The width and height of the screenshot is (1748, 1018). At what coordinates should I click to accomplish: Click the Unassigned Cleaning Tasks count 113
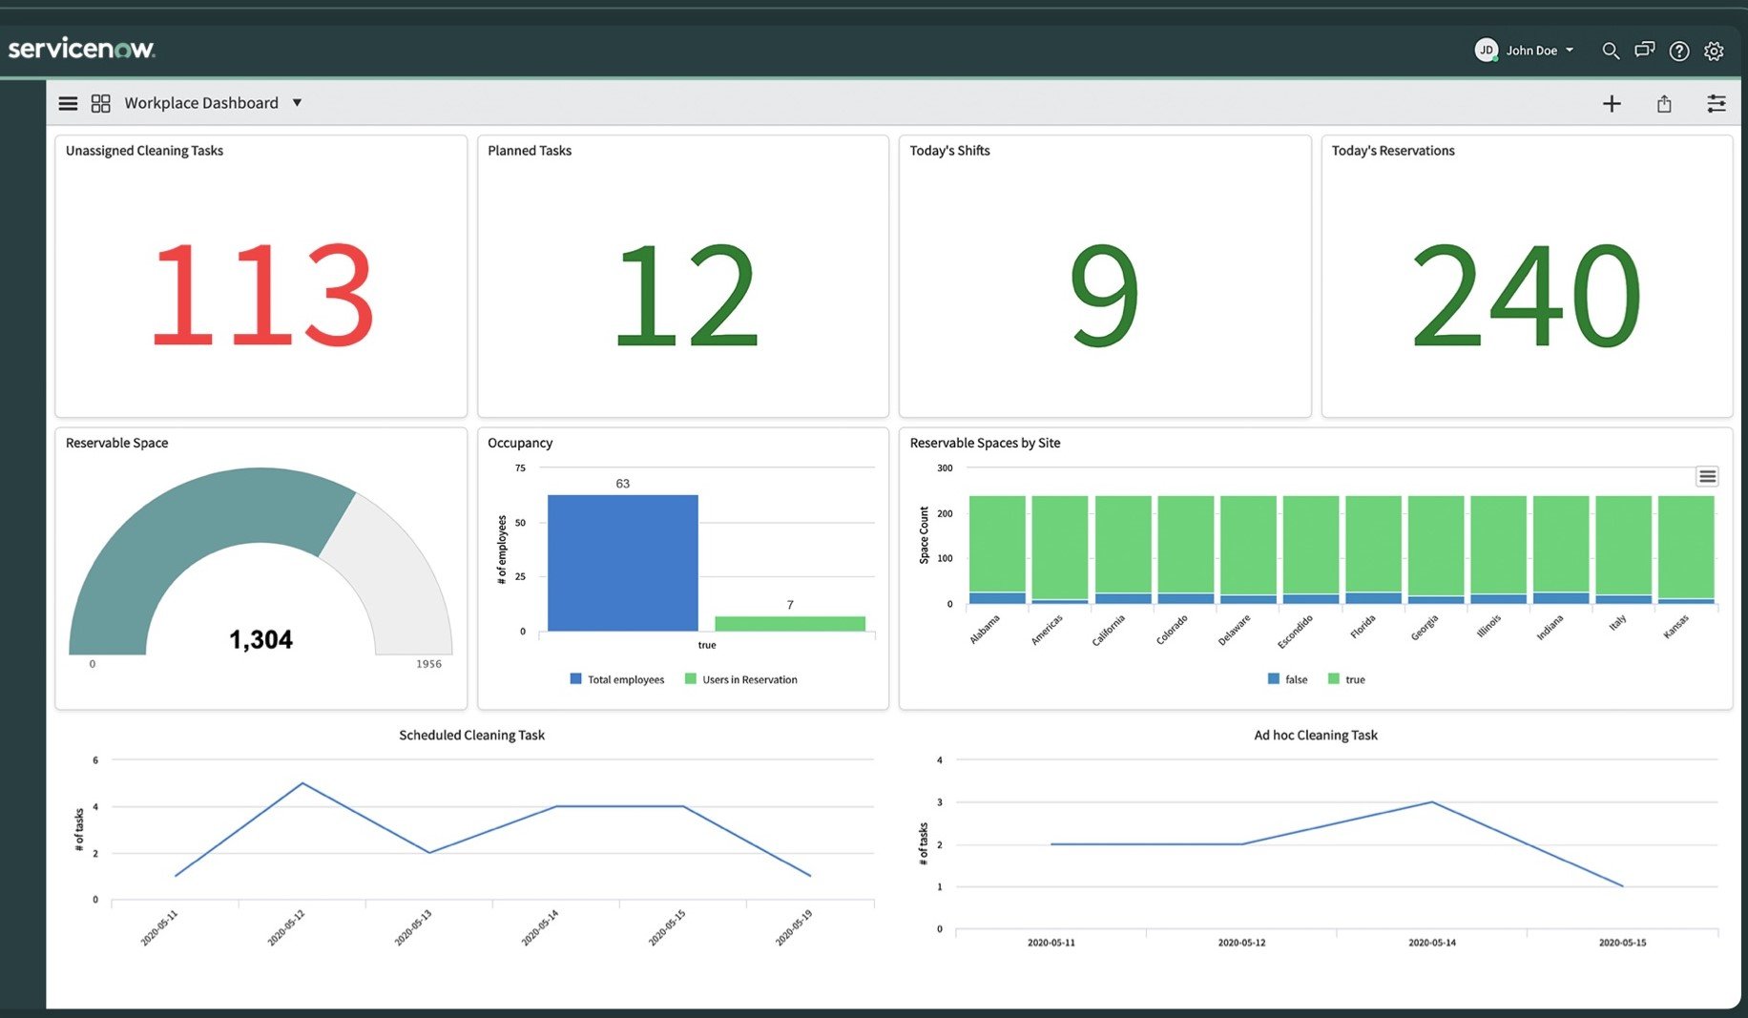(x=260, y=294)
